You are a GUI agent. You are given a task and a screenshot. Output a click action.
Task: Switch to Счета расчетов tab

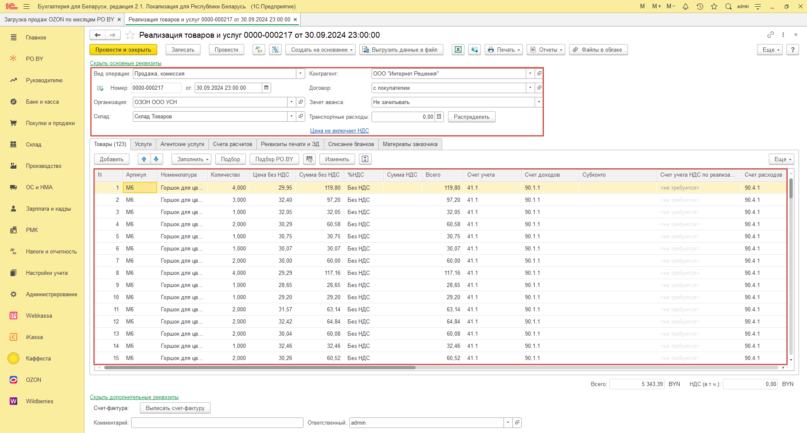click(232, 144)
